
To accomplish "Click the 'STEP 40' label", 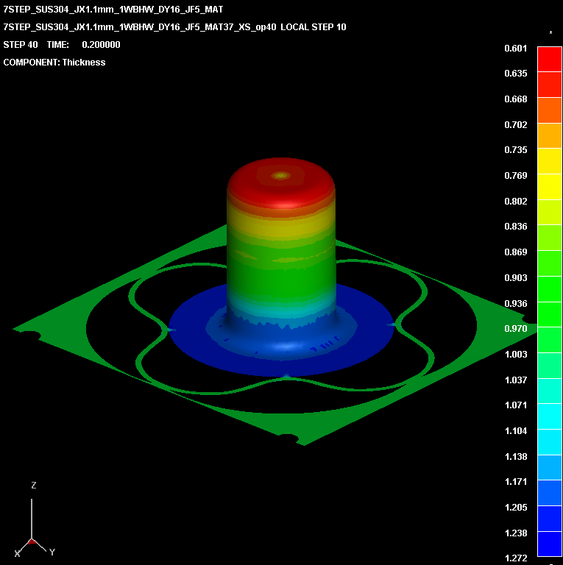I will pos(21,45).
